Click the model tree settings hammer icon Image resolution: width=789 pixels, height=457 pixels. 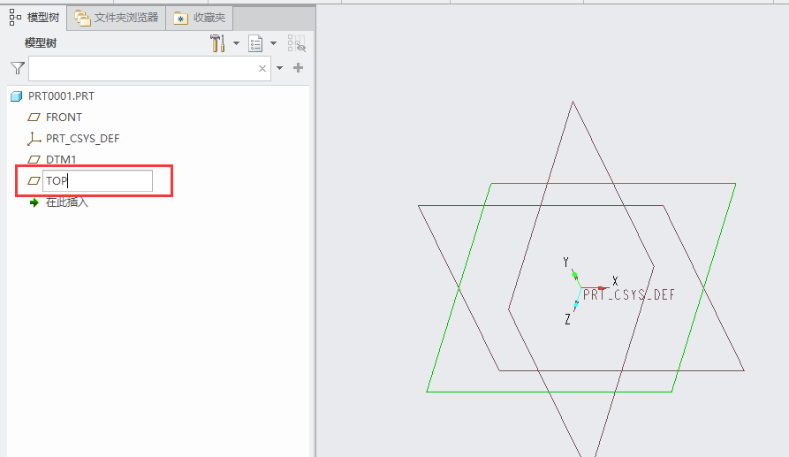pos(216,43)
